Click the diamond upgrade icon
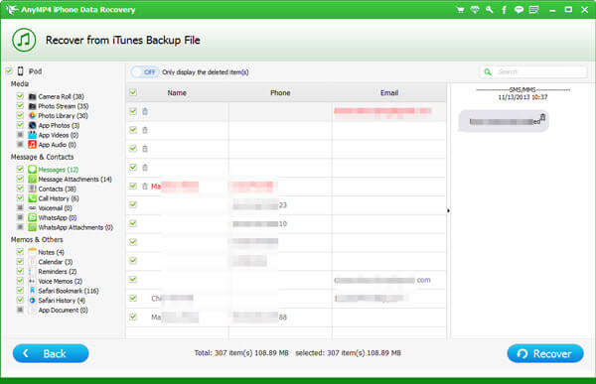Screen dimensions: 596x384 (475, 10)
